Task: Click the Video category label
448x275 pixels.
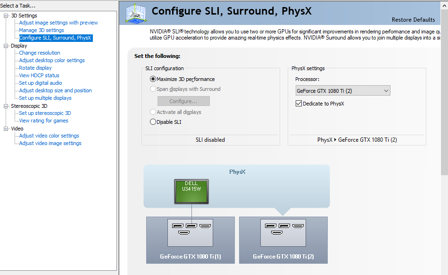Action: coord(17,129)
